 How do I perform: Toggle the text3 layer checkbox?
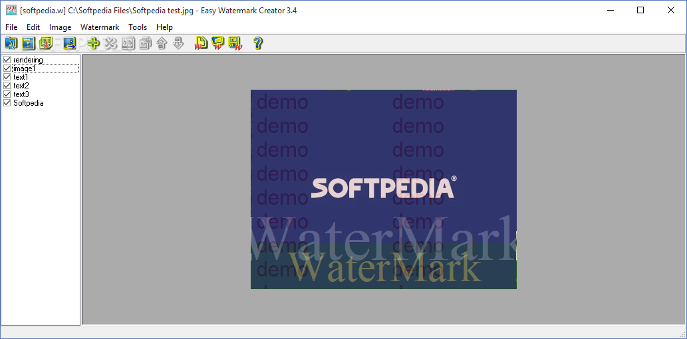(x=7, y=94)
